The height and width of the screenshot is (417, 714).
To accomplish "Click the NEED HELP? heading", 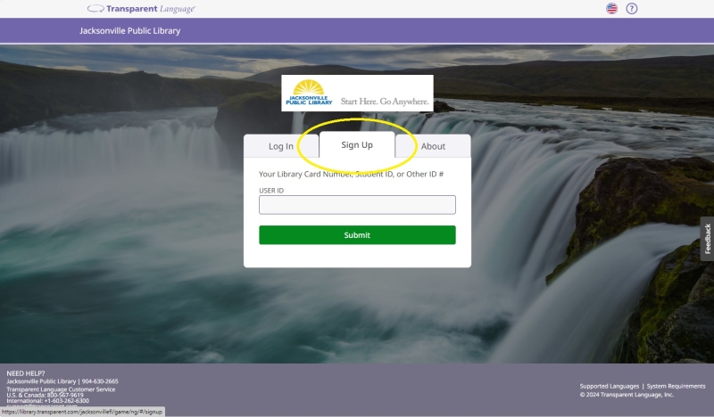I will point(26,373).
